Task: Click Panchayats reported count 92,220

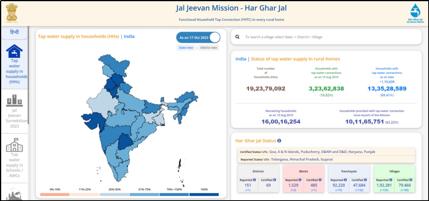Action: click(338, 185)
